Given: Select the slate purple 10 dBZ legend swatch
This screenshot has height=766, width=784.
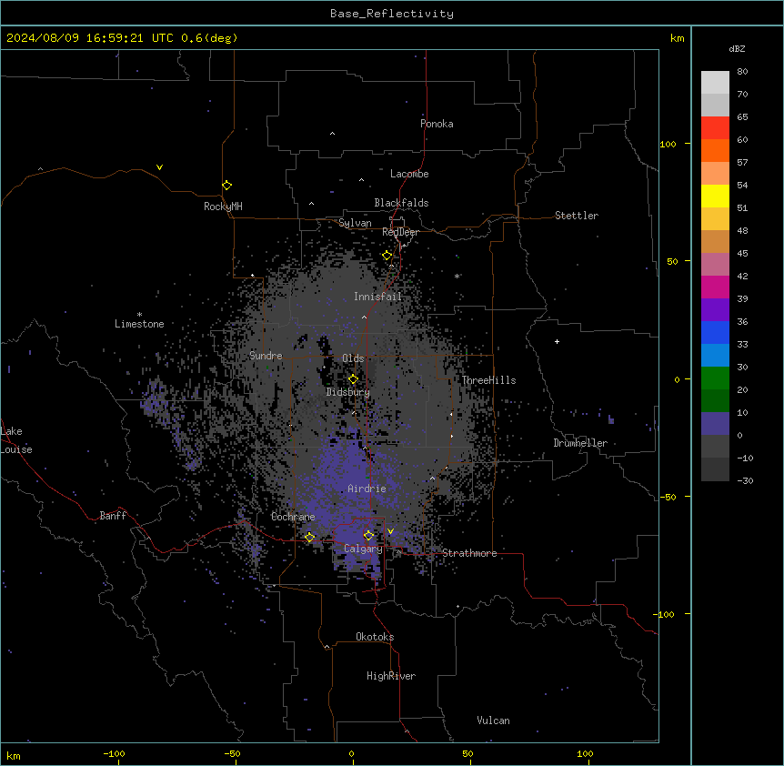Looking at the screenshot, I should coord(715,424).
